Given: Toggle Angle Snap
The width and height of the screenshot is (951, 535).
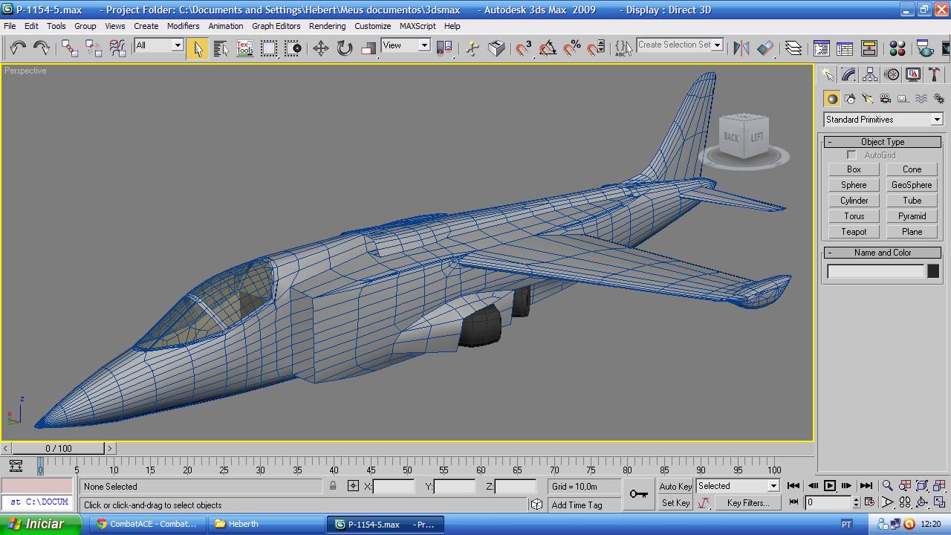Looking at the screenshot, I should (548, 48).
